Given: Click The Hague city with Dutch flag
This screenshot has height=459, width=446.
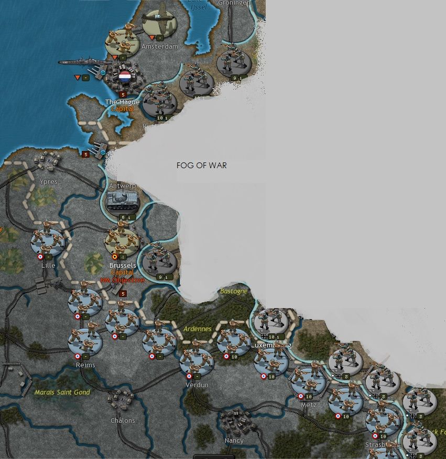Looking at the screenshot, I should coord(124,77).
